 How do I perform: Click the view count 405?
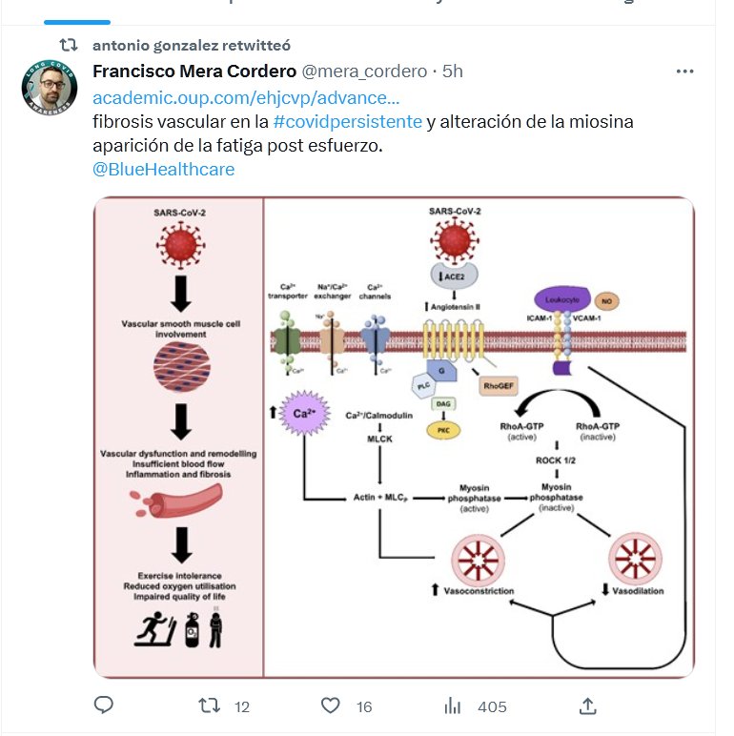click(492, 706)
